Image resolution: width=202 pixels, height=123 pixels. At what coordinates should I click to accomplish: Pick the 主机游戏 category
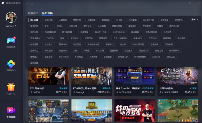pos(147,26)
